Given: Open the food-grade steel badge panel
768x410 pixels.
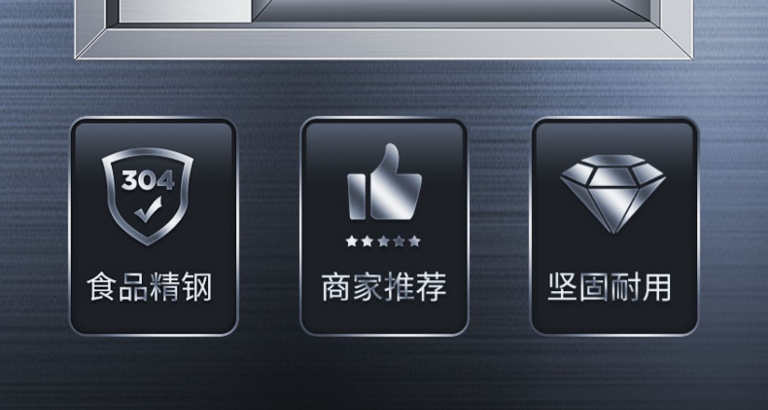Looking at the screenshot, I should point(154,227).
